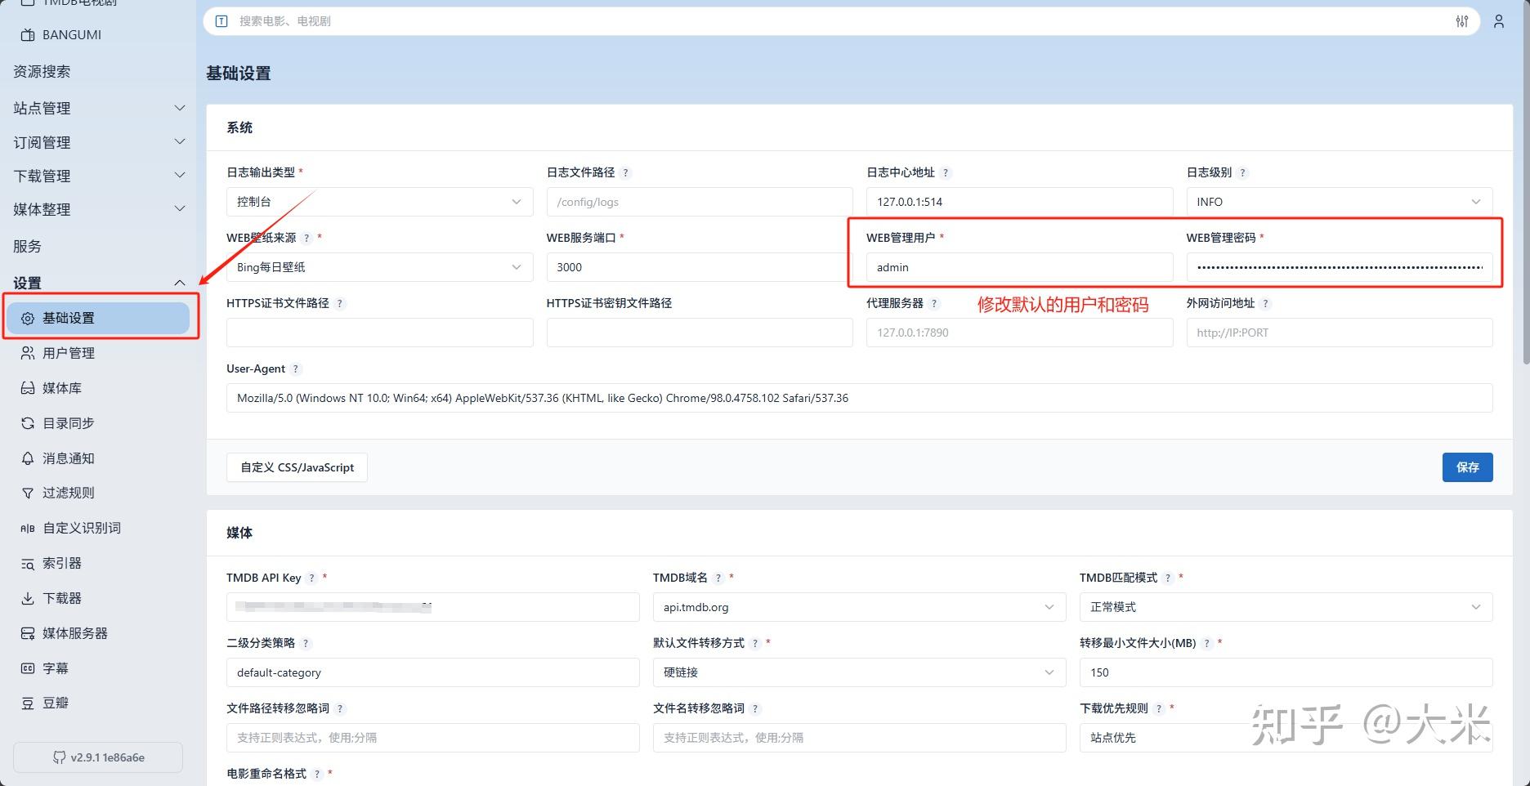Select the 字幕 sidebar icon

(28, 668)
